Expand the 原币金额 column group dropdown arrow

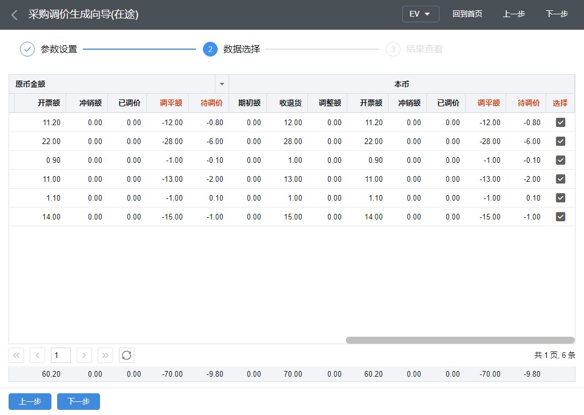click(222, 84)
